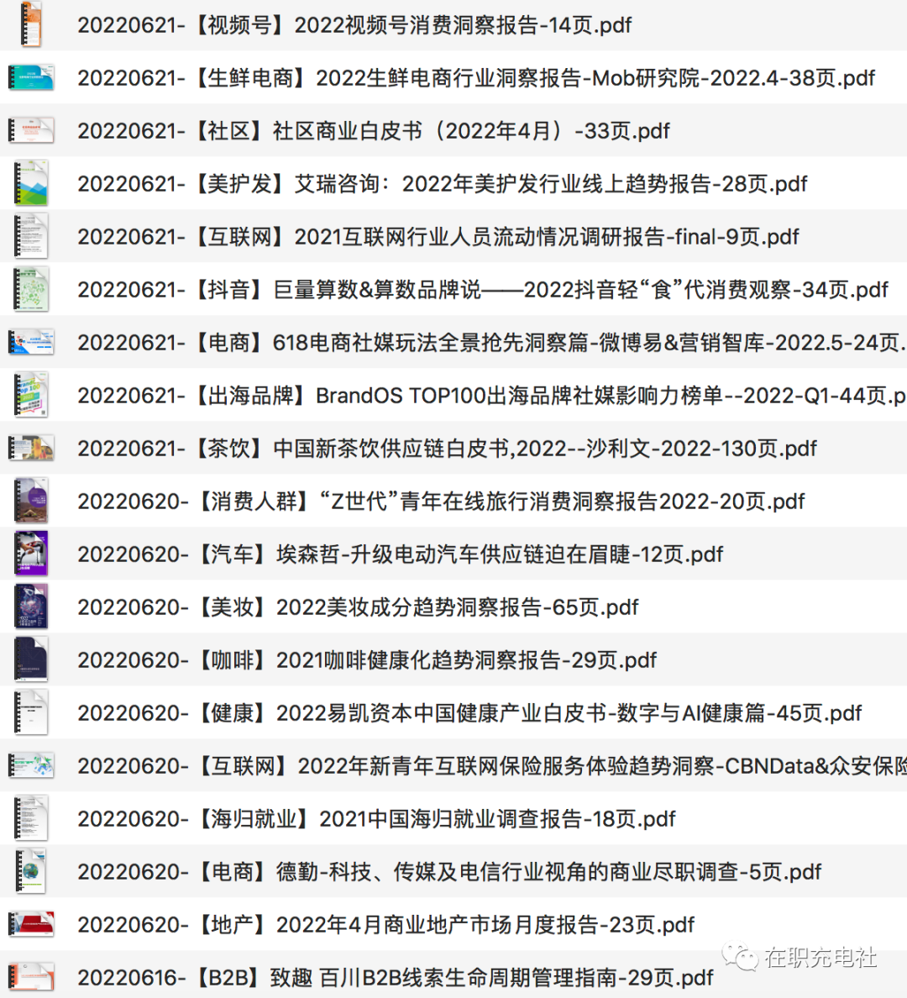The height and width of the screenshot is (998, 907).
Task: Click PDF icon for 视频号消费洞察报告 file
Action: coord(30,24)
